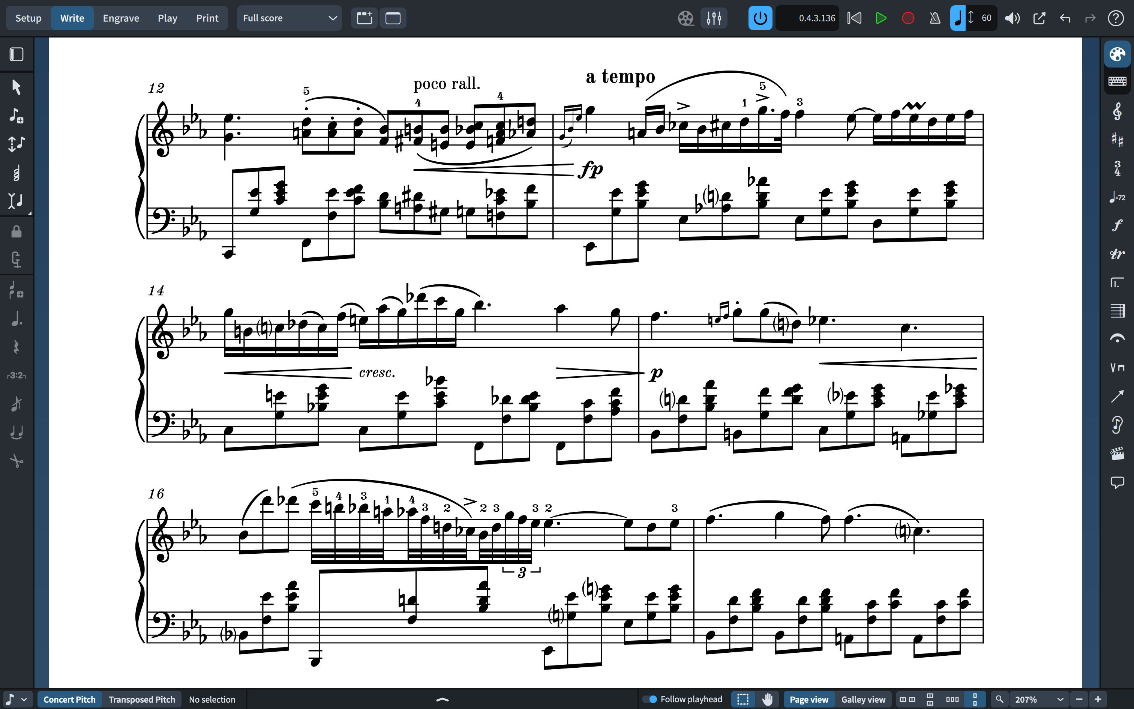This screenshot has height=709, width=1134.
Task: Select grace notes tool
Action: pos(16,404)
